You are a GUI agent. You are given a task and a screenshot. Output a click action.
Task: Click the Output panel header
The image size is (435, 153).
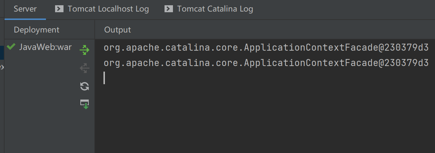(118, 30)
